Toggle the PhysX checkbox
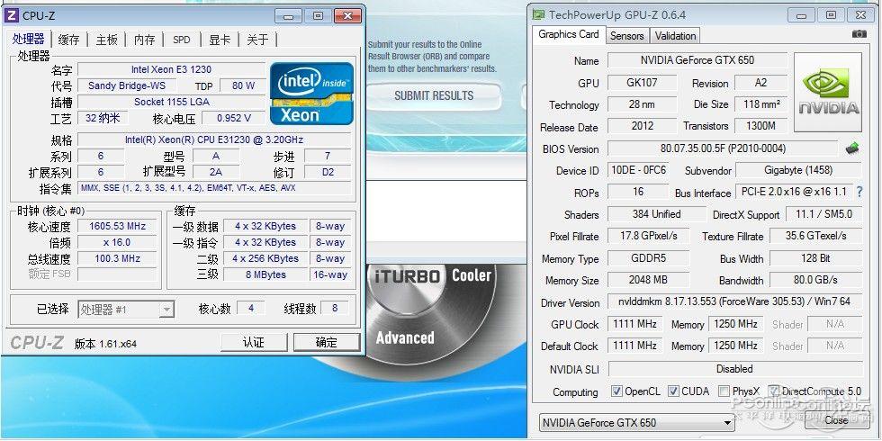Image resolution: width=882 pixels, height=441 pixels. (x=724, y=391)
